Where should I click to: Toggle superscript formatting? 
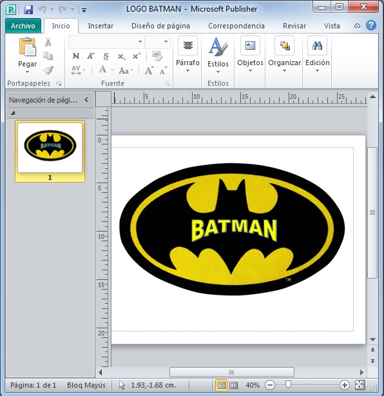pyautogui.click(x=137, y=56)
